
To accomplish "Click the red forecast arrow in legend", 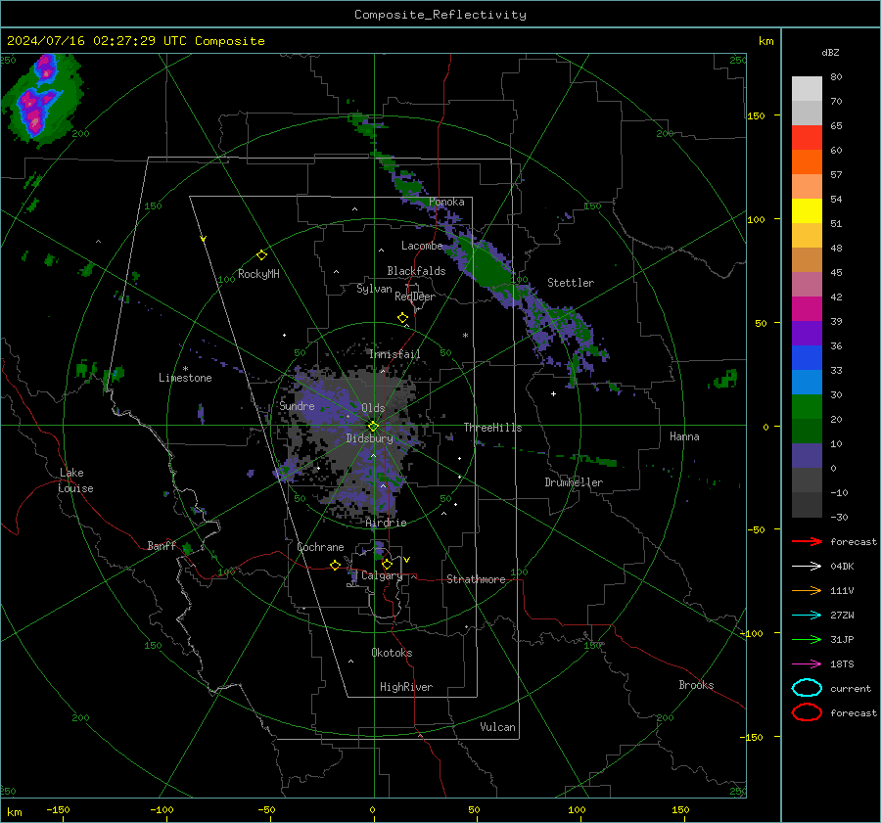I will point(807,541).
